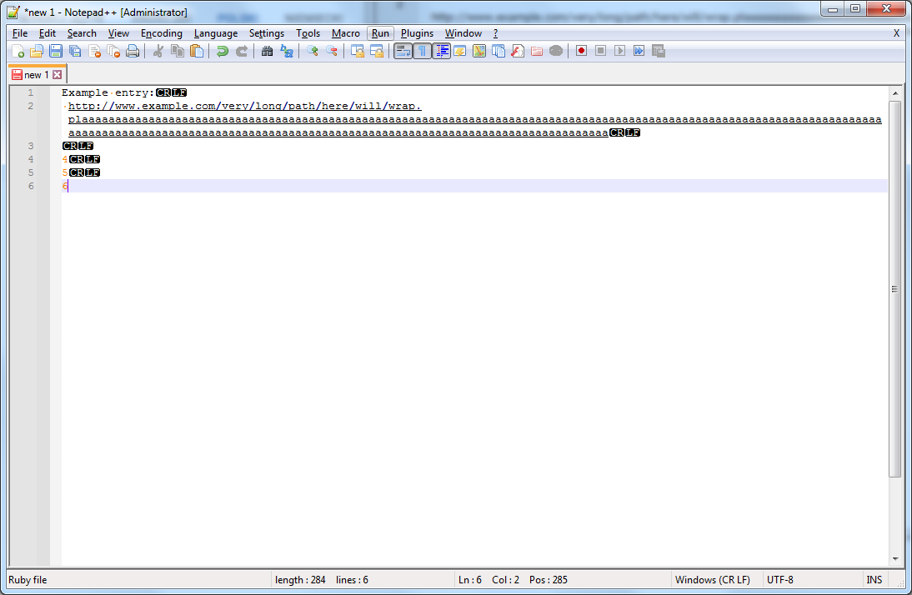Open the Encoding menu
The image size is (912, 595).
click(x=162, y=33)
